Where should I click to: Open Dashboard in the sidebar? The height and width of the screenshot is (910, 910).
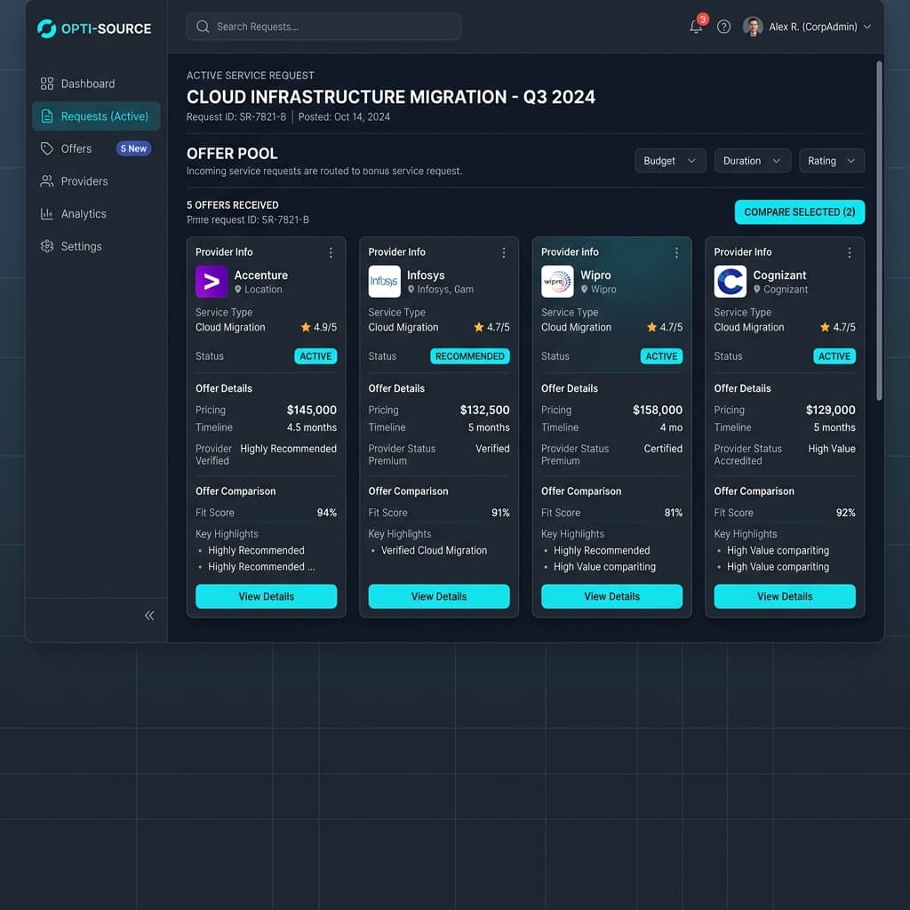(96, 84)
